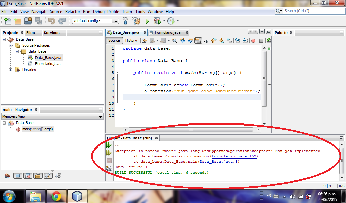Clean and Build the project

pyautogui.click(x=136, y=21)
